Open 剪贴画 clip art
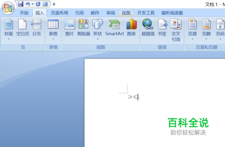The height and width of the screenshot is (147, 225). click(x=84, y=27)
